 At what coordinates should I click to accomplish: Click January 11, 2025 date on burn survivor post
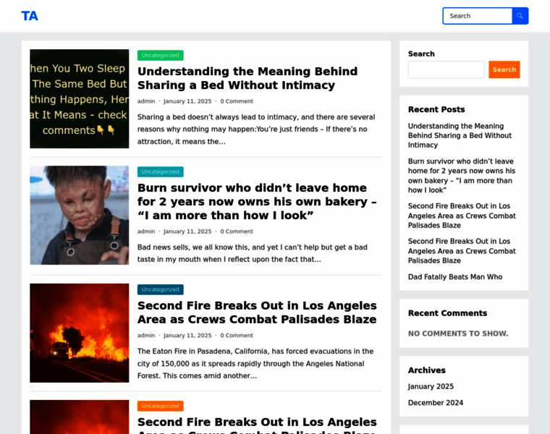187,231
